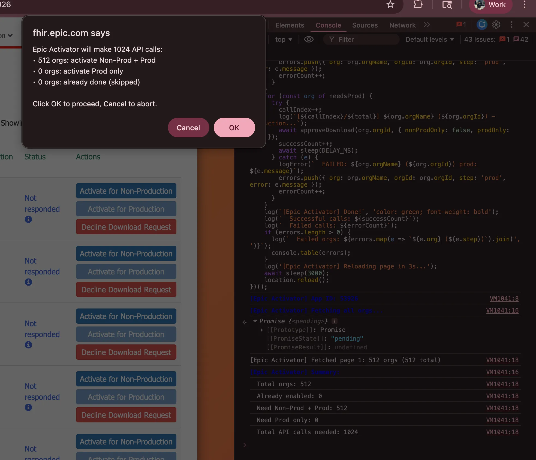The image size is (536, 460).
Task: Open the Work profile menu
Action: point(490,5)
